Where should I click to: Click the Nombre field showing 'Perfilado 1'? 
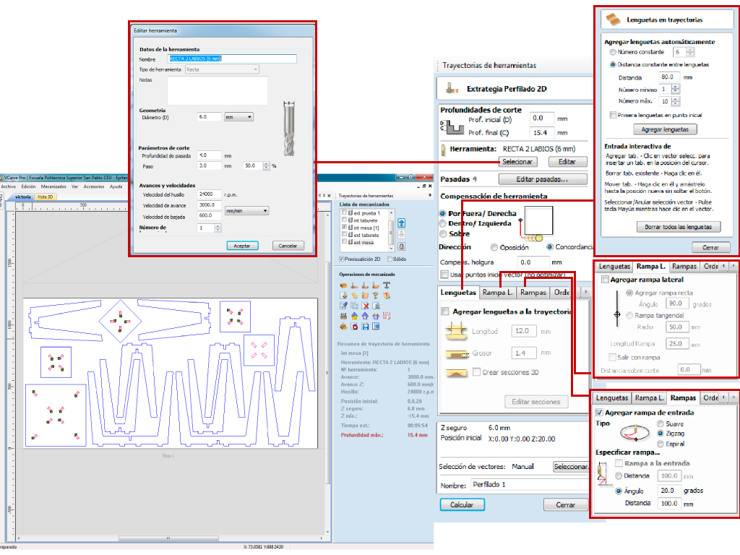click(528, 485)
